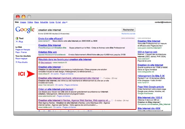Open sidebar ad Site internet dès 490€

point(149,108)
